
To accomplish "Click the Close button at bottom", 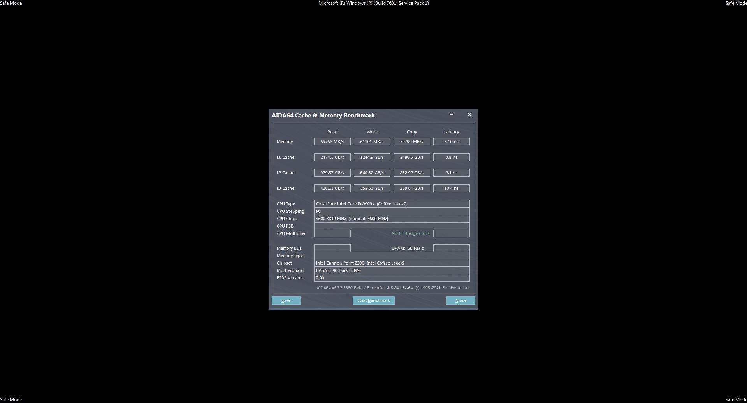I will [461, 300].
